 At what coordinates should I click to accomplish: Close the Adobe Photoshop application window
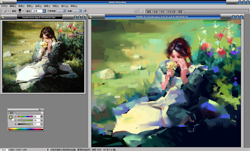(x=248, y=2)
